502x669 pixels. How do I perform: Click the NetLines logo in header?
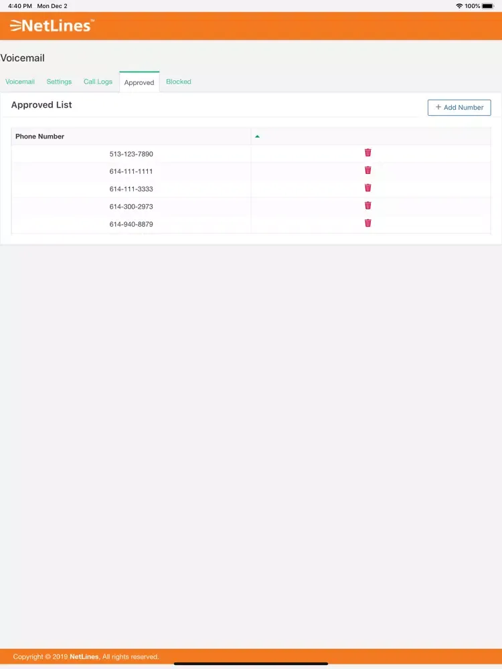pos(52,25)
